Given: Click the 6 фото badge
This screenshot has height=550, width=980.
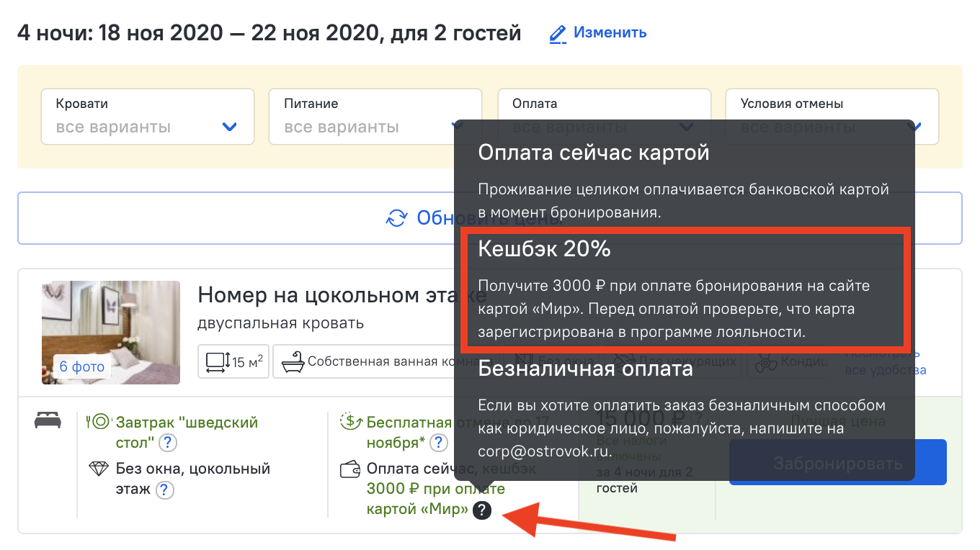Looking at the screenshot, I should [x=81, y=366].
